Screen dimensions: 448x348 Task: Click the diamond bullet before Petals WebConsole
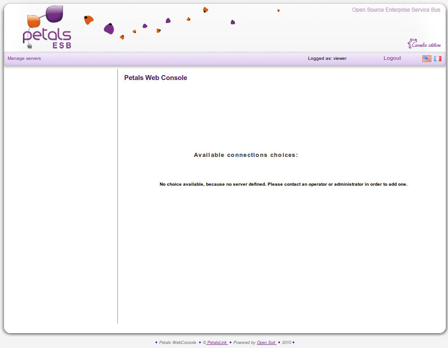point(156,343)
